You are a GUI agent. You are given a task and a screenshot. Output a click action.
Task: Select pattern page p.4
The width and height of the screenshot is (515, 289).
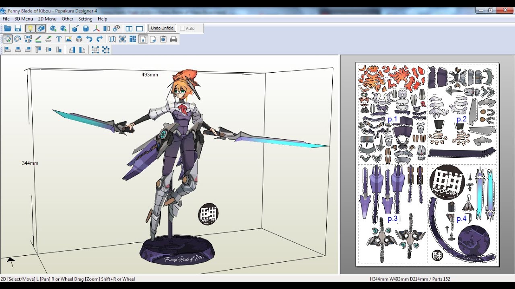pos(461,219)
